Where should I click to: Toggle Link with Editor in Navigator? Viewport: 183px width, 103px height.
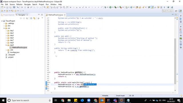pyautogui.click(x=34, y=18)
